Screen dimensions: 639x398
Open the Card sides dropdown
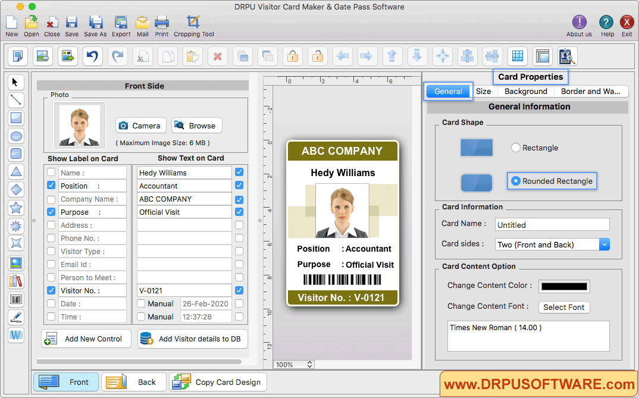[x=604, y=245]
